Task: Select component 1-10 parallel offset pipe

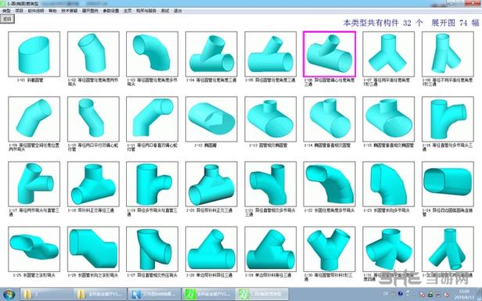Action: [x=93, y=119]
